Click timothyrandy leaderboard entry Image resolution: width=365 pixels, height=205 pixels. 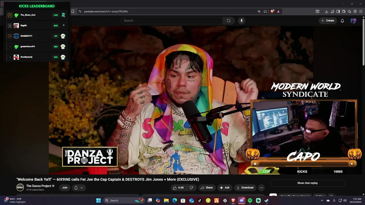click(37, 57)
